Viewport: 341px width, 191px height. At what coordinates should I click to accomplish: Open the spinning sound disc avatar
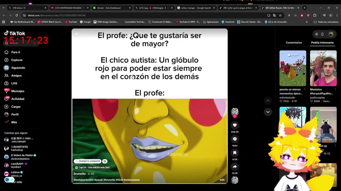235,180
